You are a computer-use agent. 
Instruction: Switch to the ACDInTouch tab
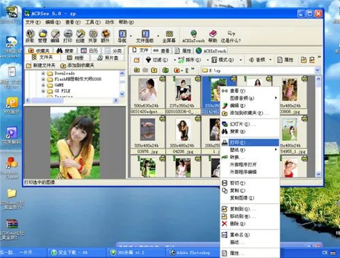(211, 51)
